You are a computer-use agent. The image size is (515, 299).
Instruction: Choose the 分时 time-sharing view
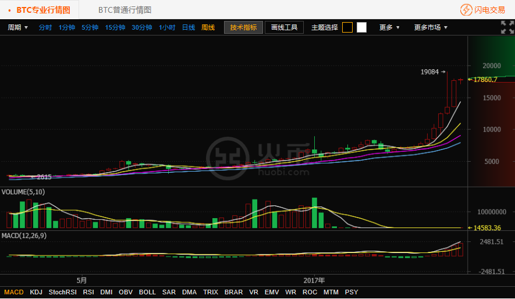[x=45, y=27]
